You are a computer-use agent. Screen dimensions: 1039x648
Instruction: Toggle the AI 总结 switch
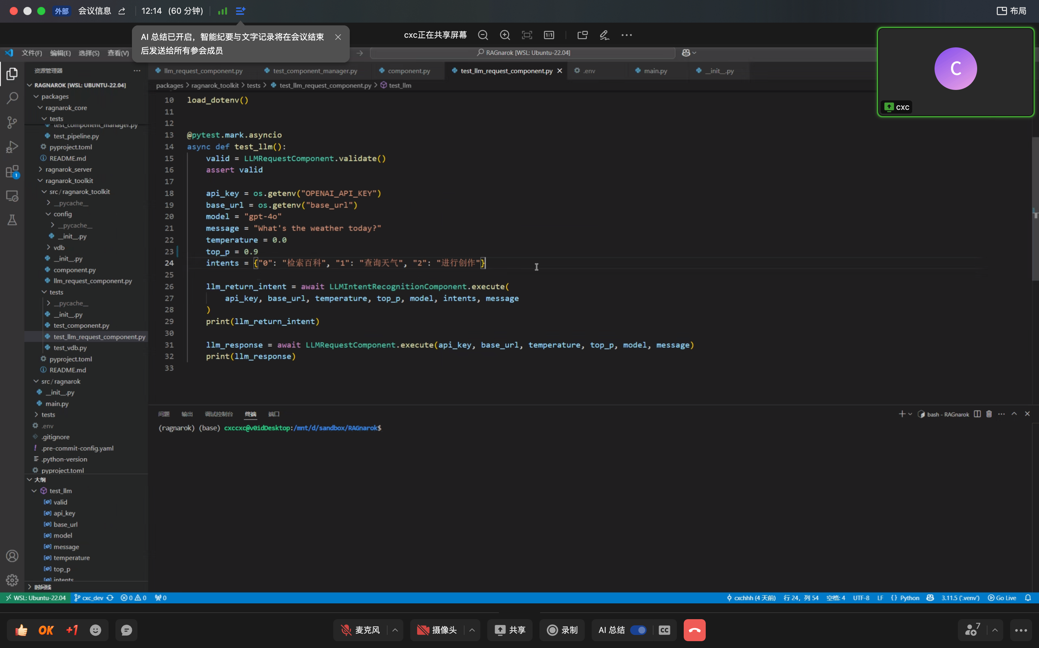pos(638,630)
